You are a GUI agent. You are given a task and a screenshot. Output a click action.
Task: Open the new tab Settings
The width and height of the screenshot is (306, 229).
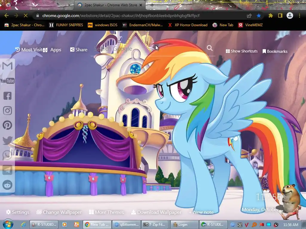pyautogui.click(x=18, y=212)
